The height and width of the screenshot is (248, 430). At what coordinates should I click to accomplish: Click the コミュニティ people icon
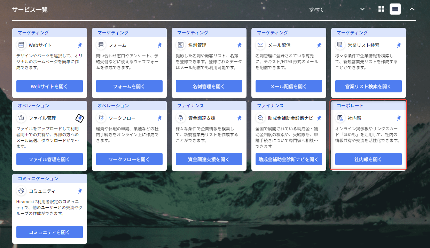click(21, 191)
